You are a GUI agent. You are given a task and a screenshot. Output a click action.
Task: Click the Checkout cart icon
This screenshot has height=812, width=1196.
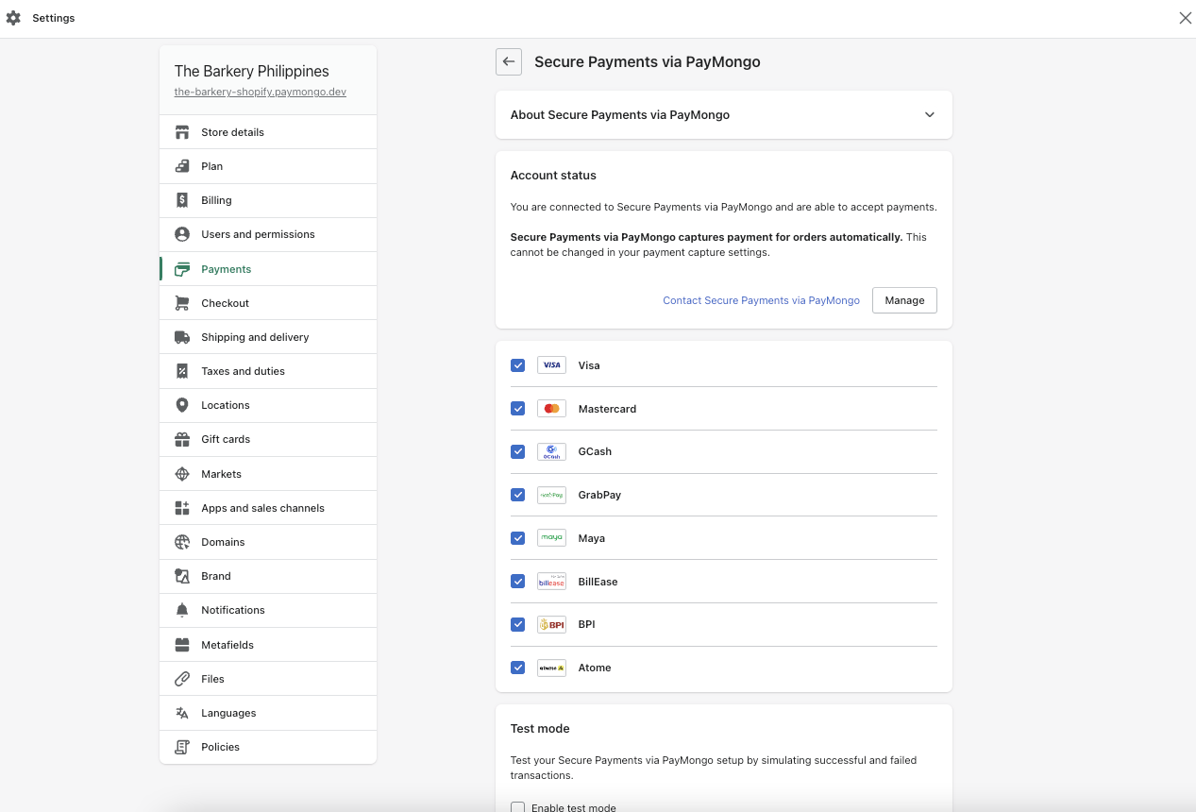(x=182, y=303)
